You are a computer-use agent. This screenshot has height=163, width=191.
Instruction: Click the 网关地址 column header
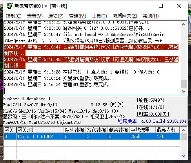[40, 130]
